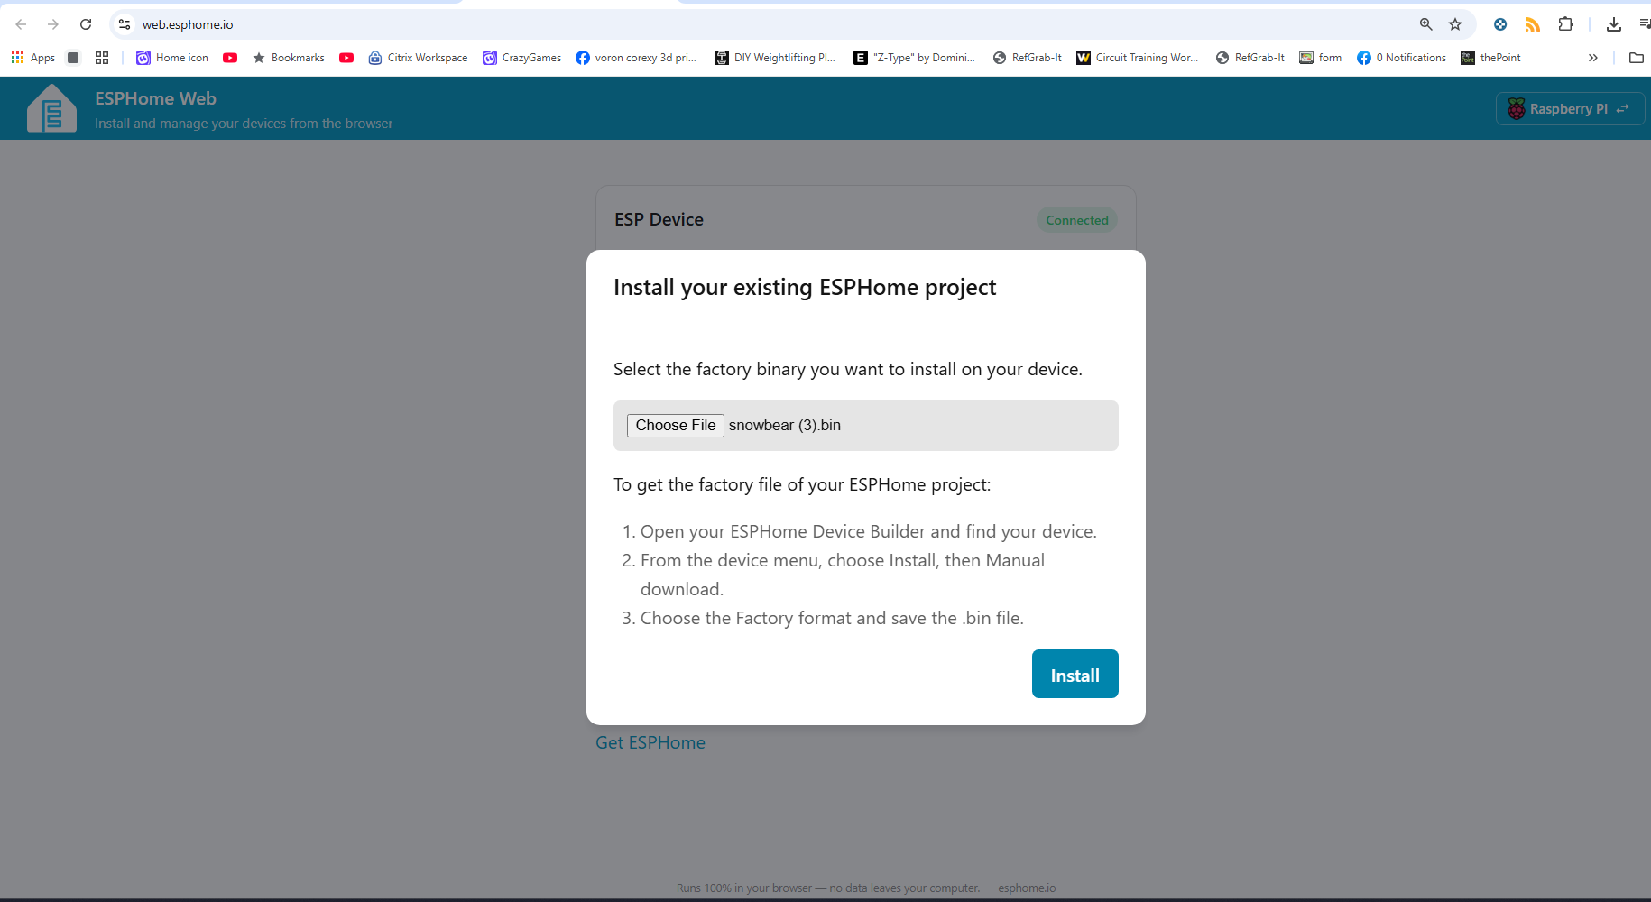Viewport: 1651px width, 902px height.
Task: Reload the web.esphome.io page
Action: tap(86, 24)
